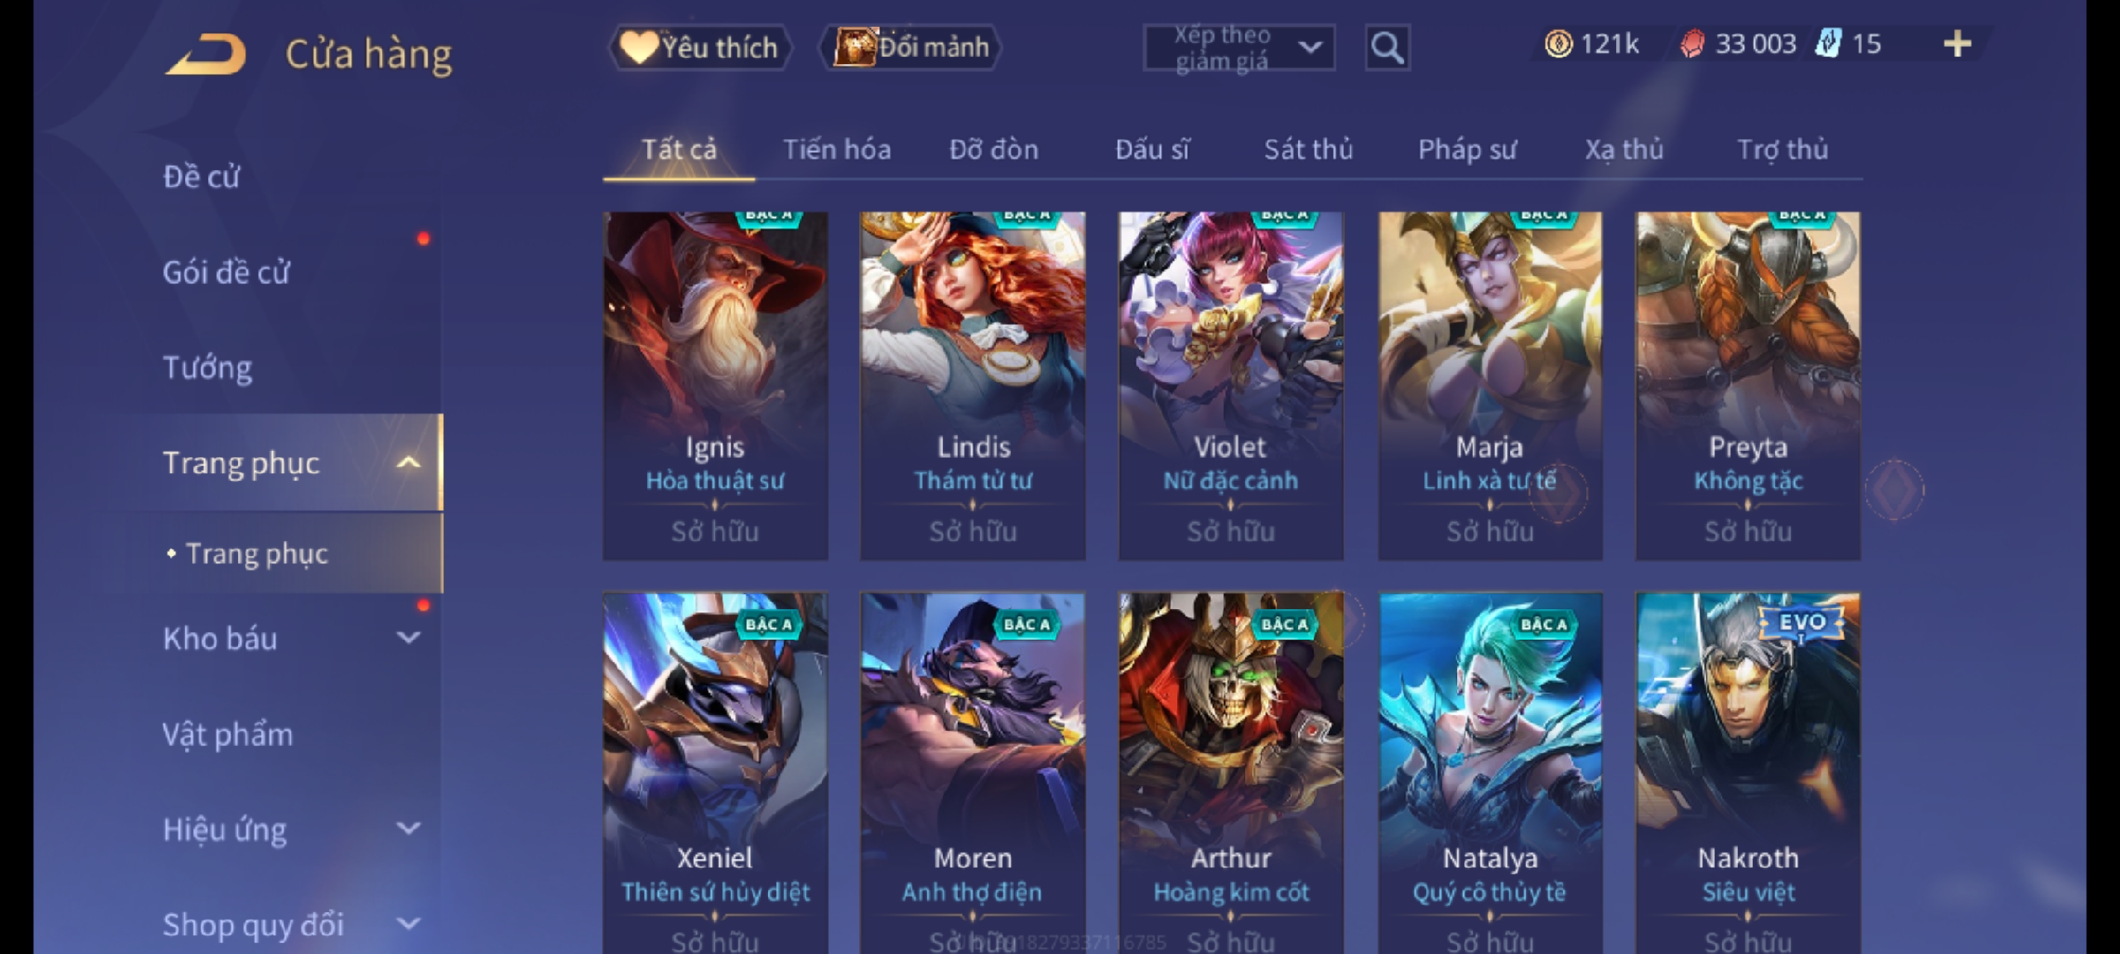Click the gold coin icon showing 121k

point(1558,44)
